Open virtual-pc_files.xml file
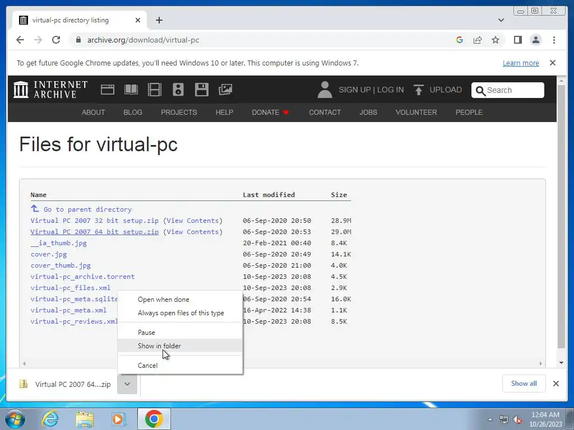The height and width of the screenshot is (430, 574). click(x=70, y=288)
